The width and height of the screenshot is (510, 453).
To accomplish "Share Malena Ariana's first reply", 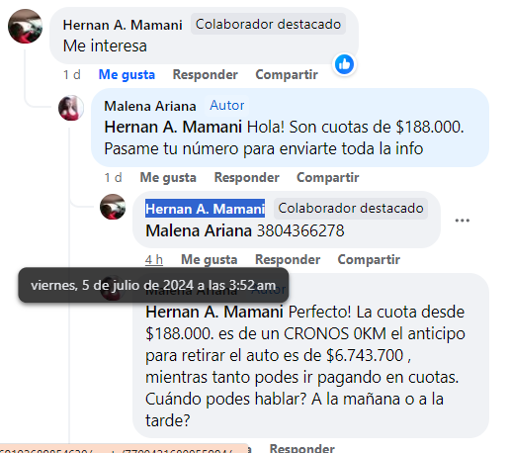I will (328, 177).
